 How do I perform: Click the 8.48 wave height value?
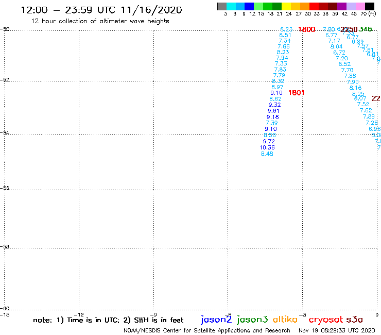pos(267,154)
